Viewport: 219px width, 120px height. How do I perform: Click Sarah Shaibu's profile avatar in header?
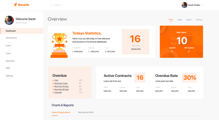pyautogui.click(x=184, y=5)
